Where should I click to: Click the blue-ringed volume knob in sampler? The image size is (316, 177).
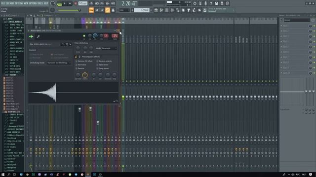95,36
